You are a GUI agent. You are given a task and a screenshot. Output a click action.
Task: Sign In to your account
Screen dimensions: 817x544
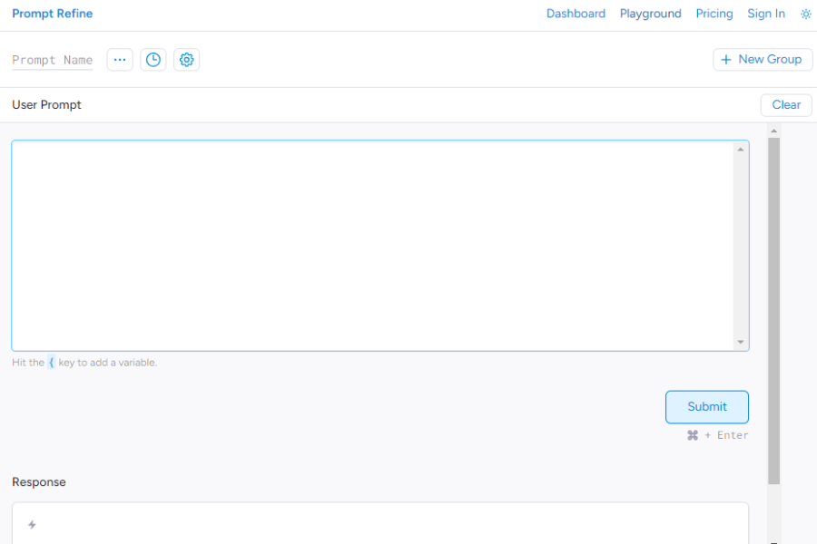(765, 14)
